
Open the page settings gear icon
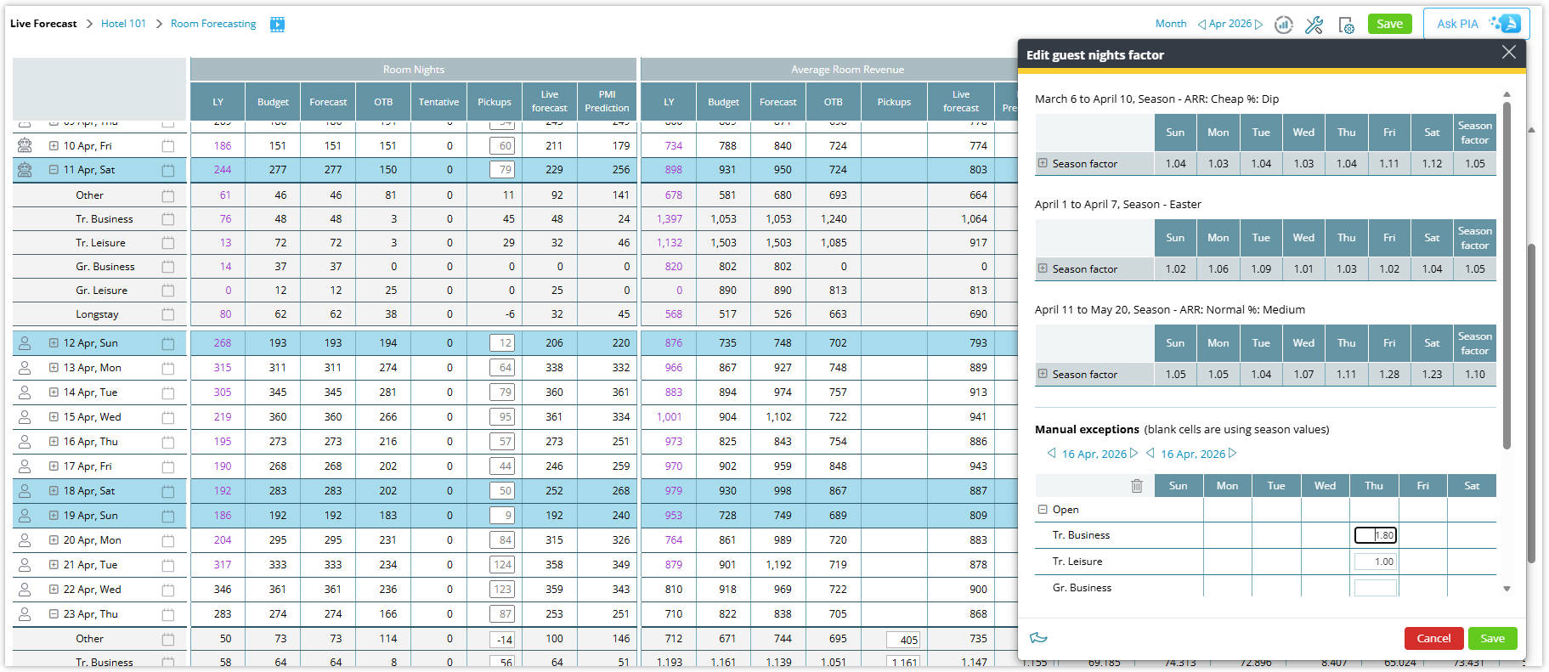pyautogui.click(x=1346, y=25)
